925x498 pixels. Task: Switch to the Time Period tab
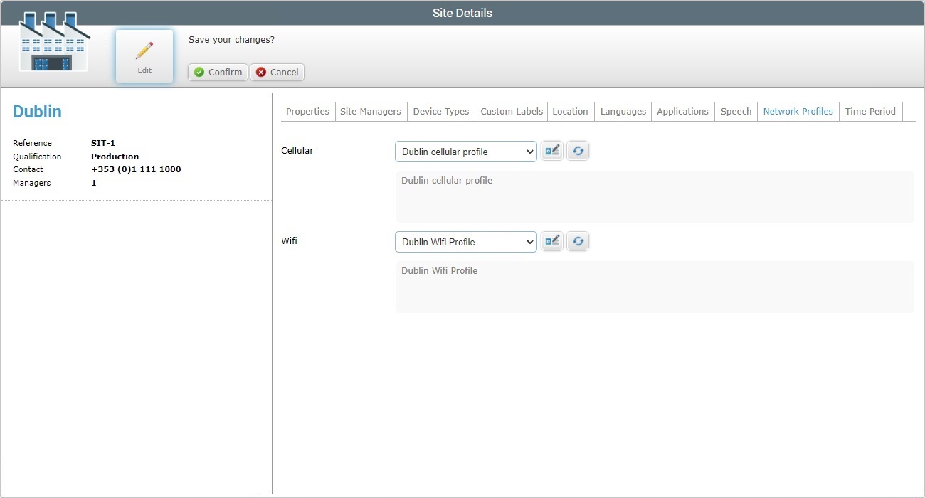[x=870, y=111]
